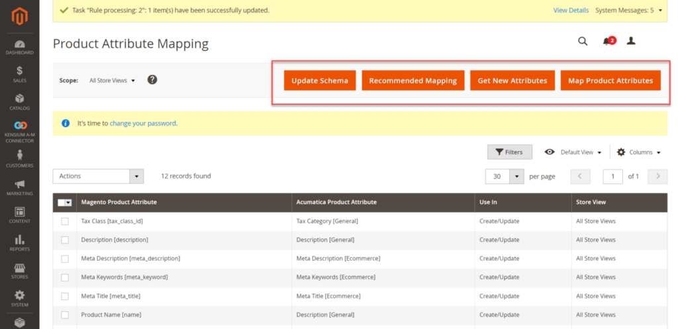678x329 pixels.
Task: Open the Actions dropdown
Action: click(x=98, y=176)
